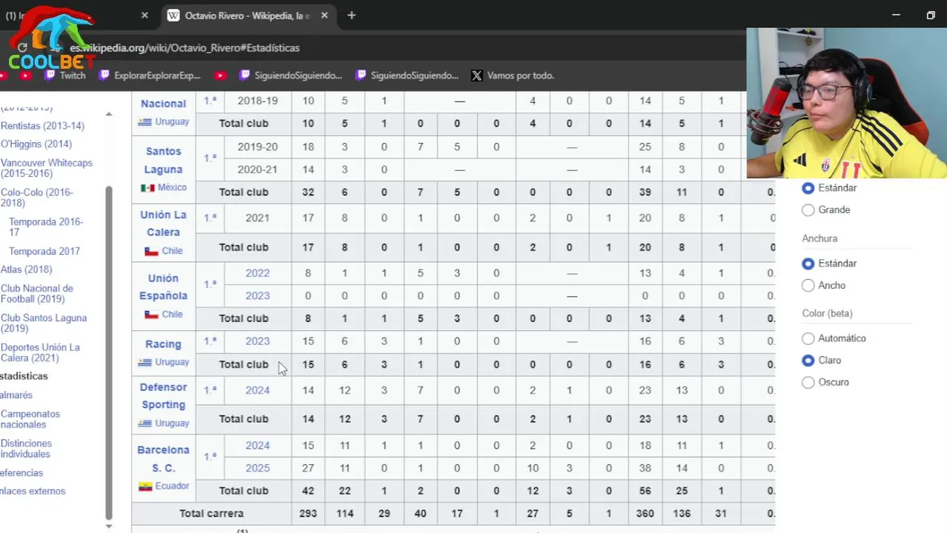Image resolution: width=947 pixels, height=533 pixels.
Task: Click the Ecuador flag under Barcelona S. C.
Action: pos(145,486)
